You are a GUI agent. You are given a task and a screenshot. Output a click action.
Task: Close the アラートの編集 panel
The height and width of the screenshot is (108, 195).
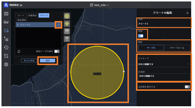coord(187,13)
